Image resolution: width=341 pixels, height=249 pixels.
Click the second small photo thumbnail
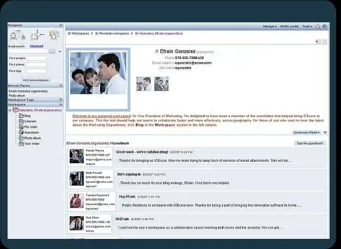(x=161, y=84)
